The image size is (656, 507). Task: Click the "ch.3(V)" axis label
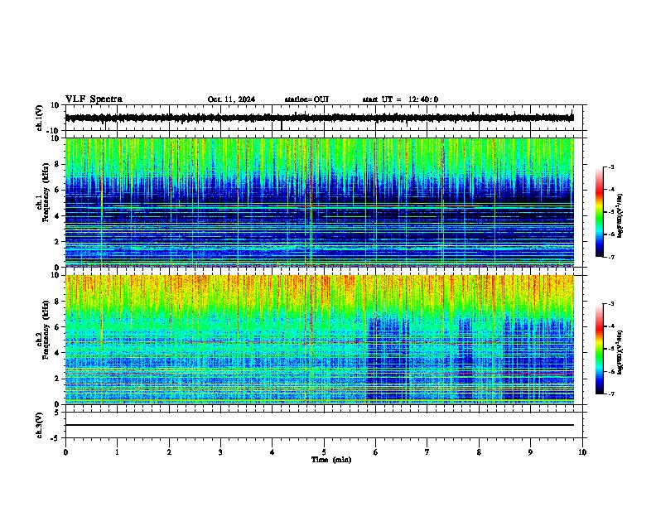(x=39, y=425)
